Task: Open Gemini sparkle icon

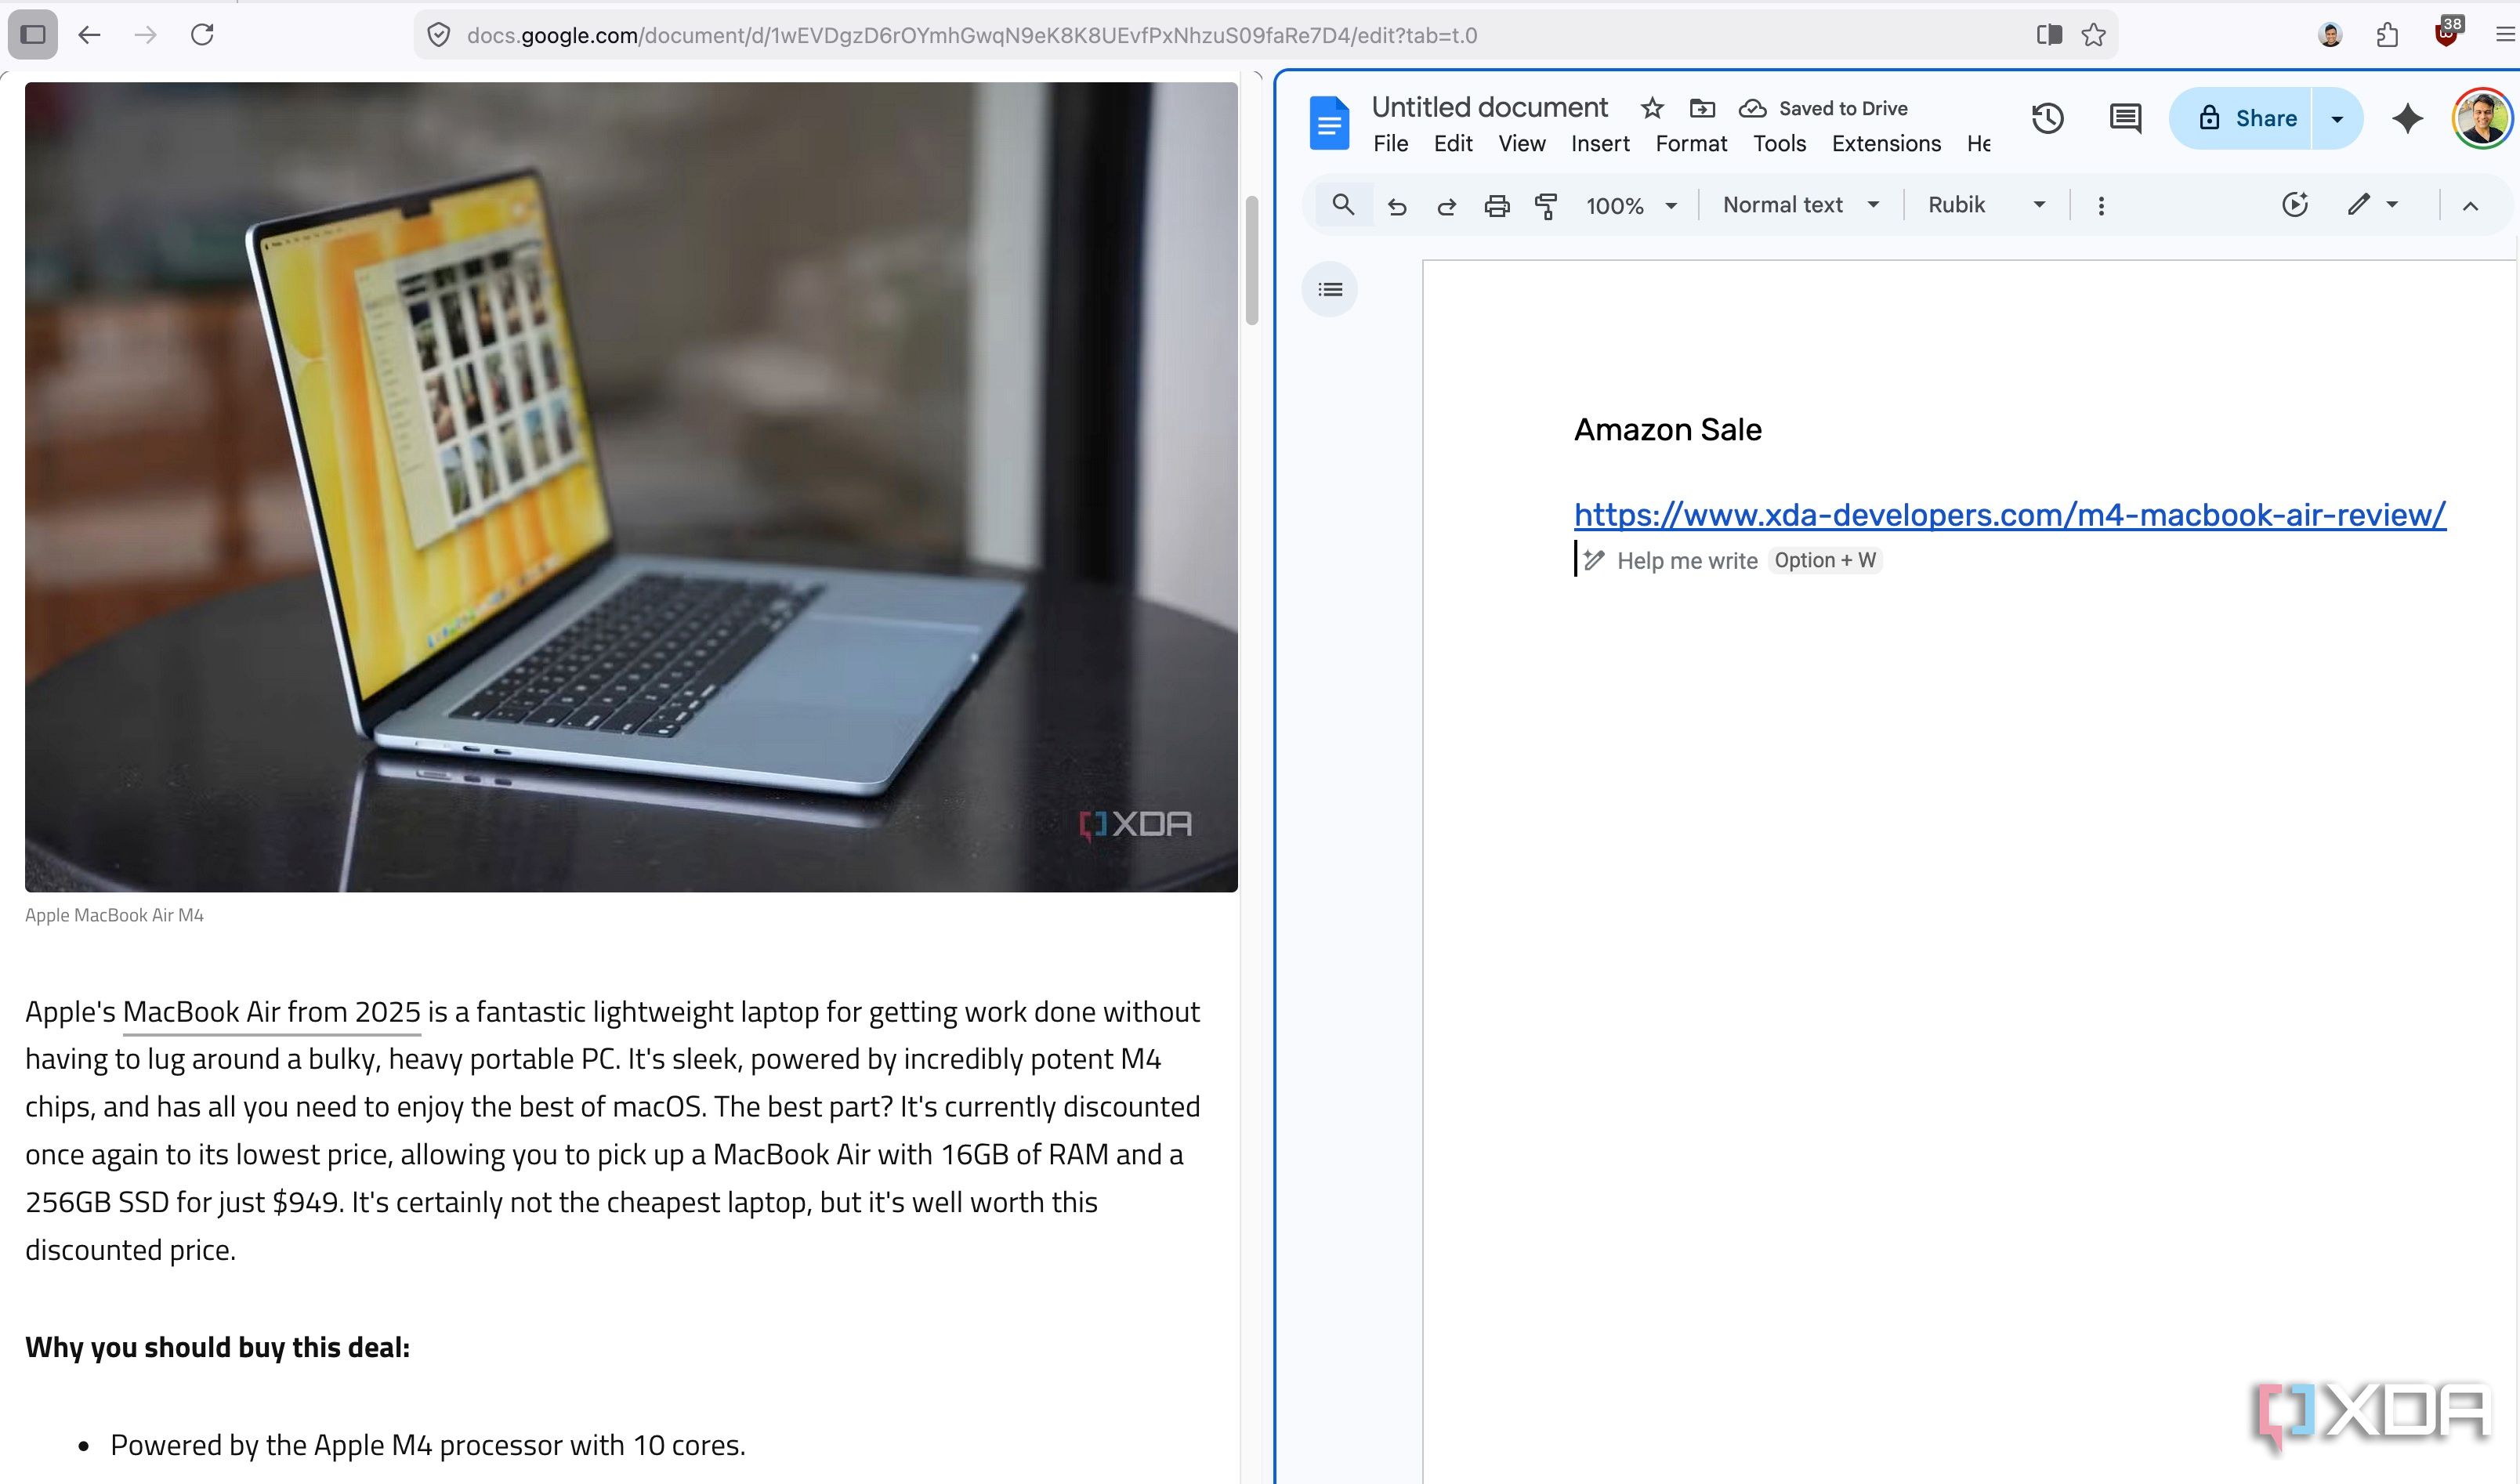Action: [x=2407, y=118]
